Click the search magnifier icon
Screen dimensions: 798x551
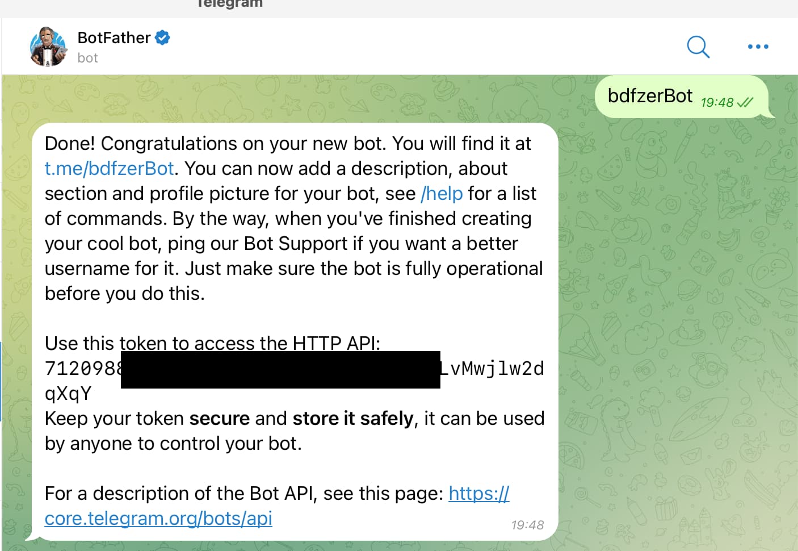[698, 47]
